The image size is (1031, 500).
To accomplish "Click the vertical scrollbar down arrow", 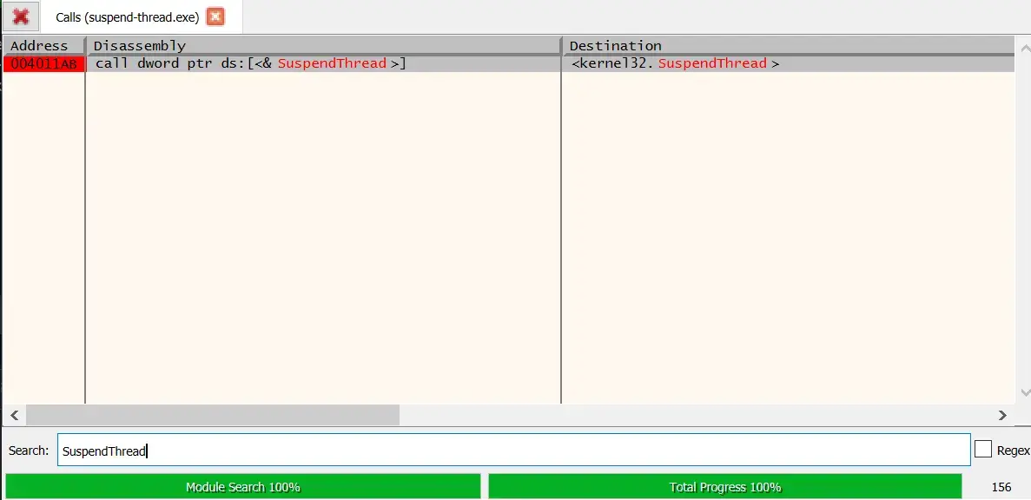I will [1024, 393].
